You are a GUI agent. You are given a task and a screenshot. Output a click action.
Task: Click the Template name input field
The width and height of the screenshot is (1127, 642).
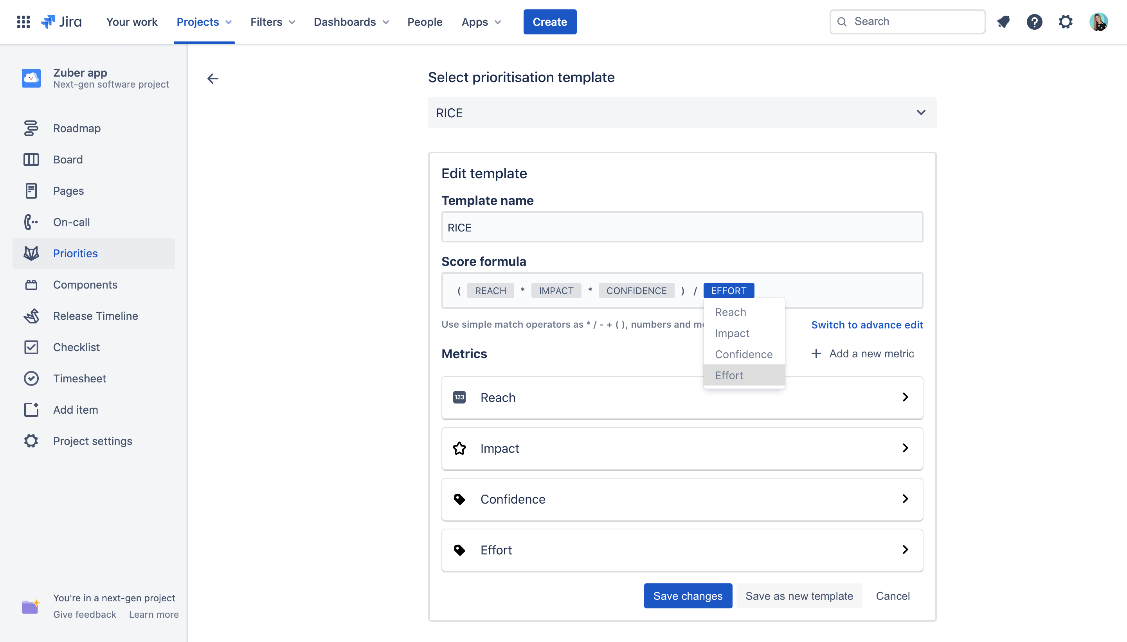682,227
